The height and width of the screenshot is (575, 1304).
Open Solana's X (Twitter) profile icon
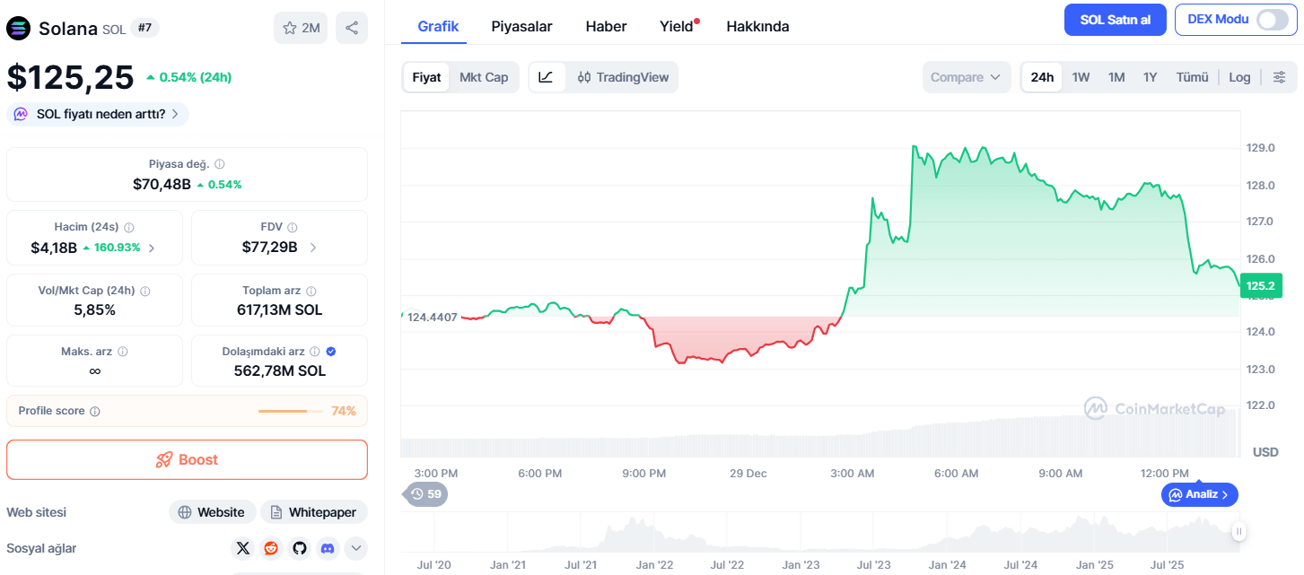click(242, 548)
